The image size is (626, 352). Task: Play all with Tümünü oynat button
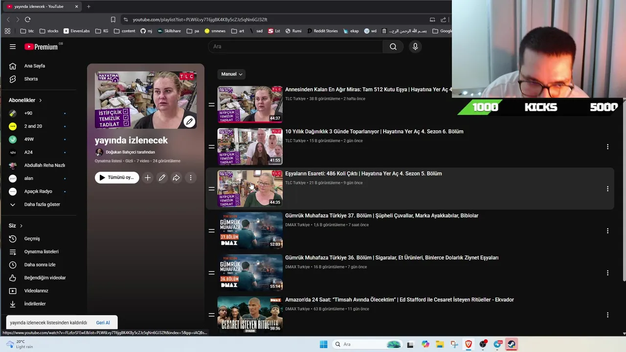[x=117, y=177]
